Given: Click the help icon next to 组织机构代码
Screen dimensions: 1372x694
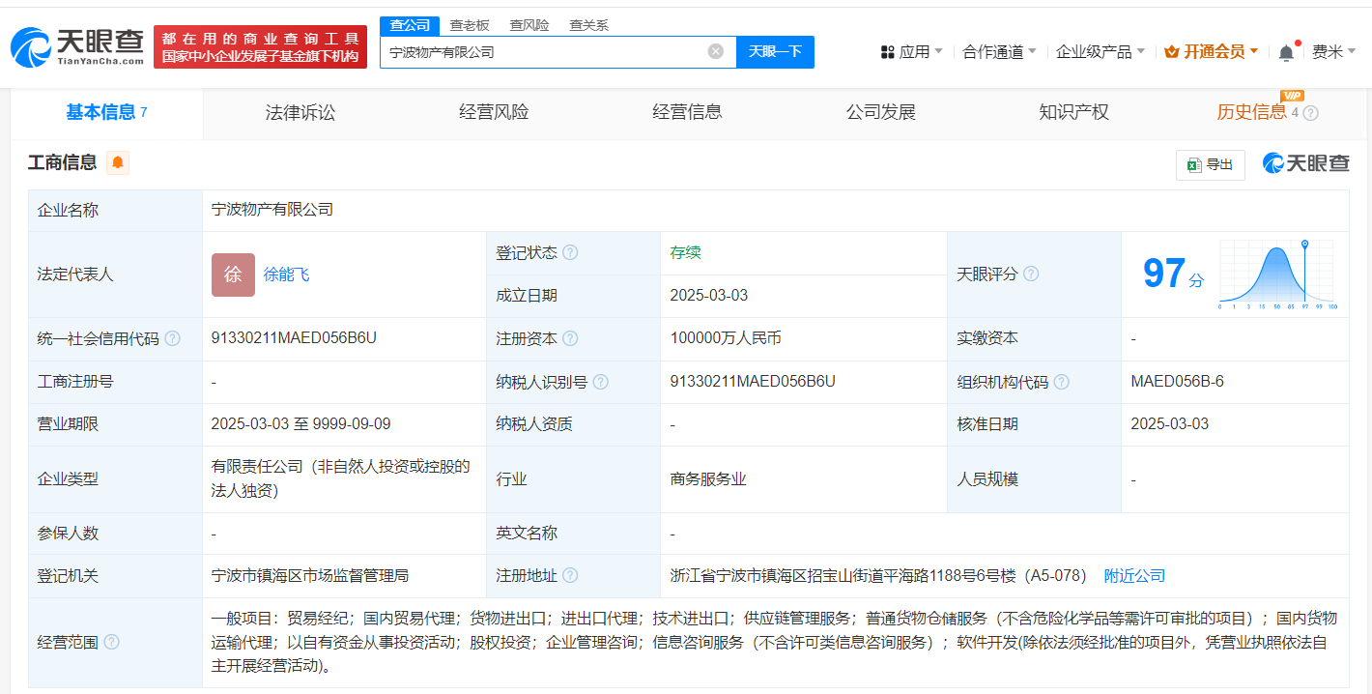Looking at the screenshot, I should 1062,382.
